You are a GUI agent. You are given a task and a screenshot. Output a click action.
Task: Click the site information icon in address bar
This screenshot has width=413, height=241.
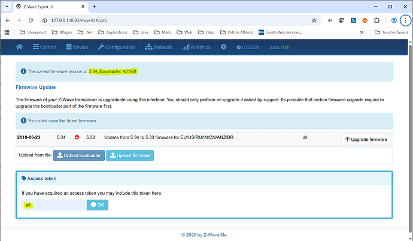point(45,20)
